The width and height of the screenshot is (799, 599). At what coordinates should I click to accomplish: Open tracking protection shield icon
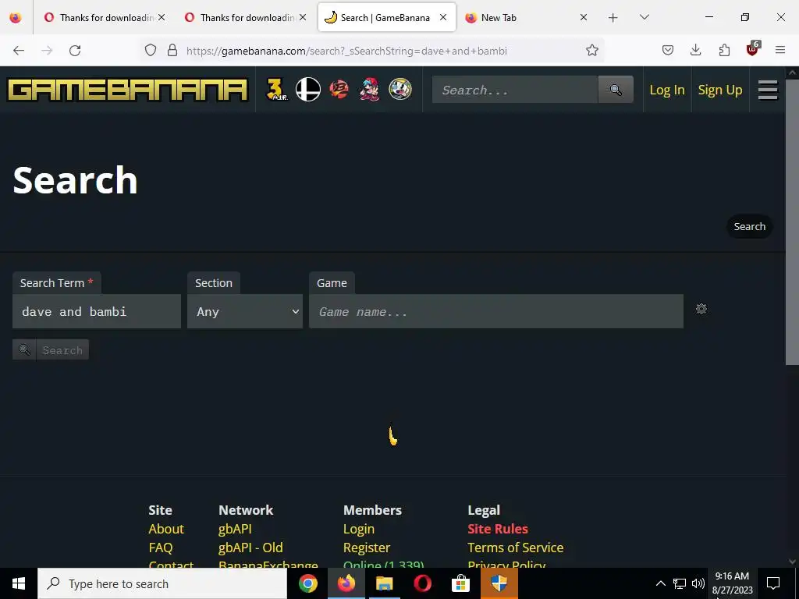click(151, 50)
